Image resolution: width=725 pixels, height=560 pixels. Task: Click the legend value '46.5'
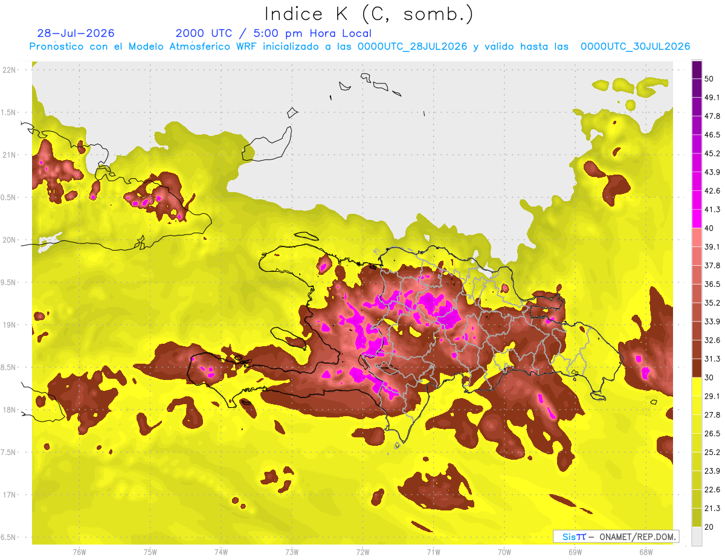click(712, 135)
